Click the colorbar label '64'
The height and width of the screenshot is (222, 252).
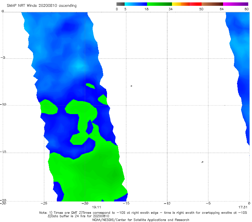(222, 9)
